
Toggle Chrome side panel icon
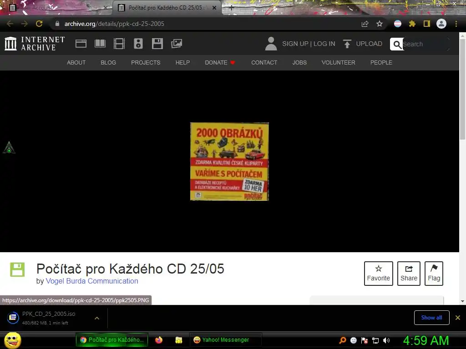(x=427, y=24)
